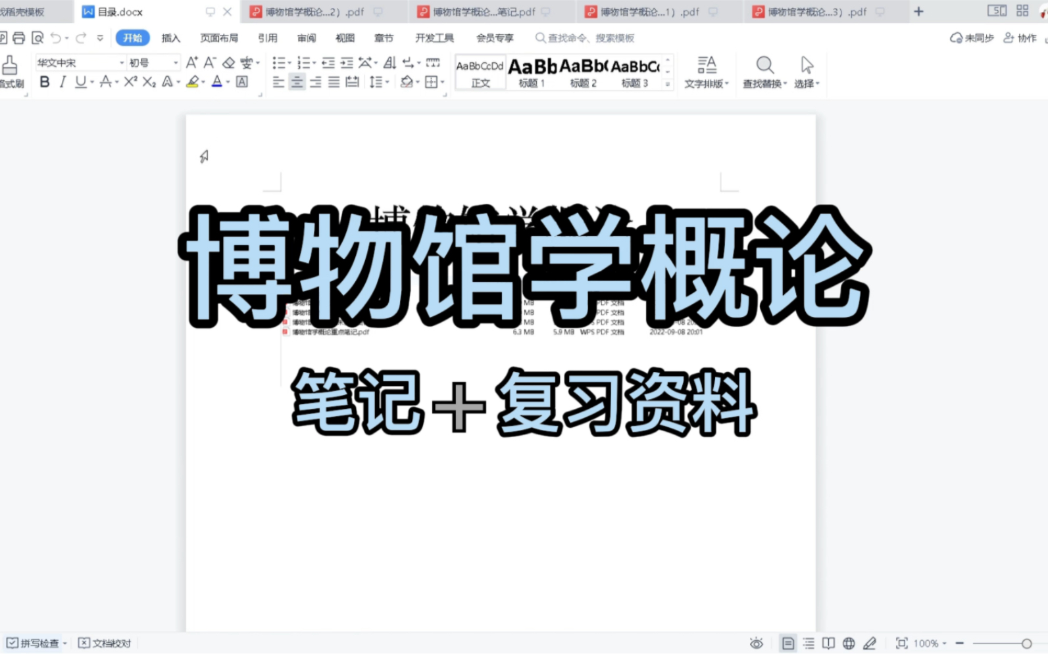Open the 审阅 (Review) ribbon tab
Screen dimensions: 1048x654
click(307, 38)
